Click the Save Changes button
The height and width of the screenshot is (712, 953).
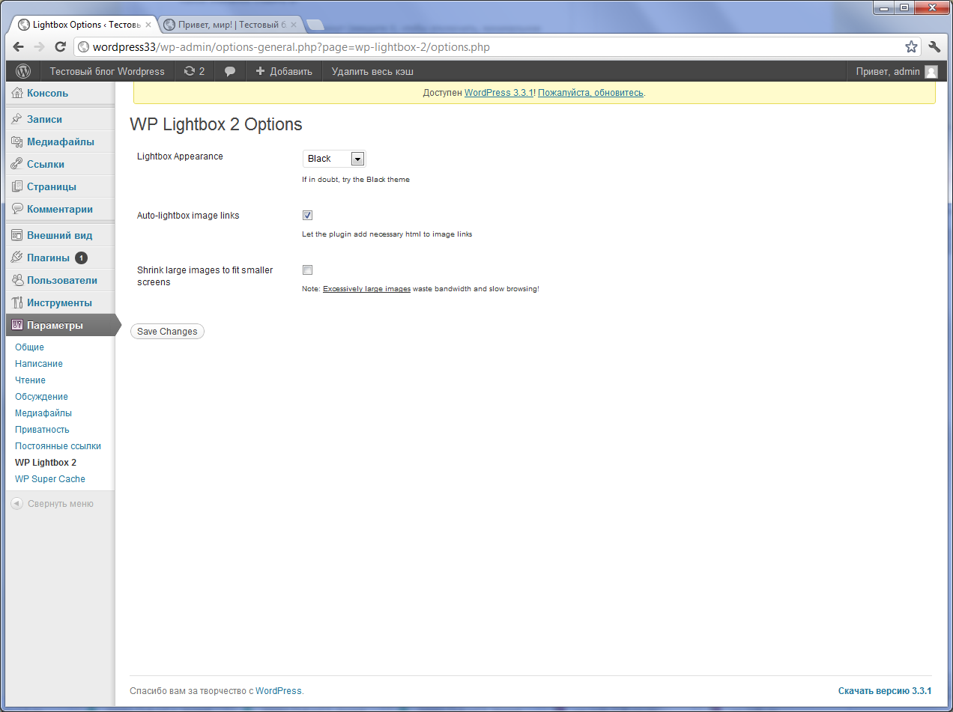point(167,332)
